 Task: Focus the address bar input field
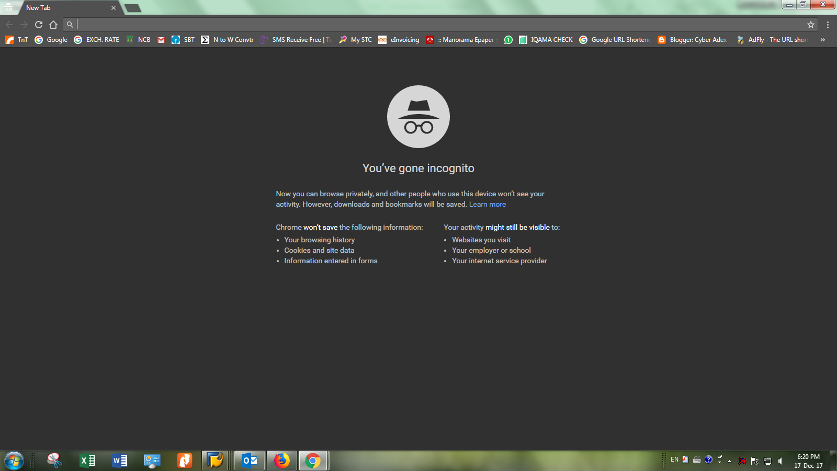439,25
